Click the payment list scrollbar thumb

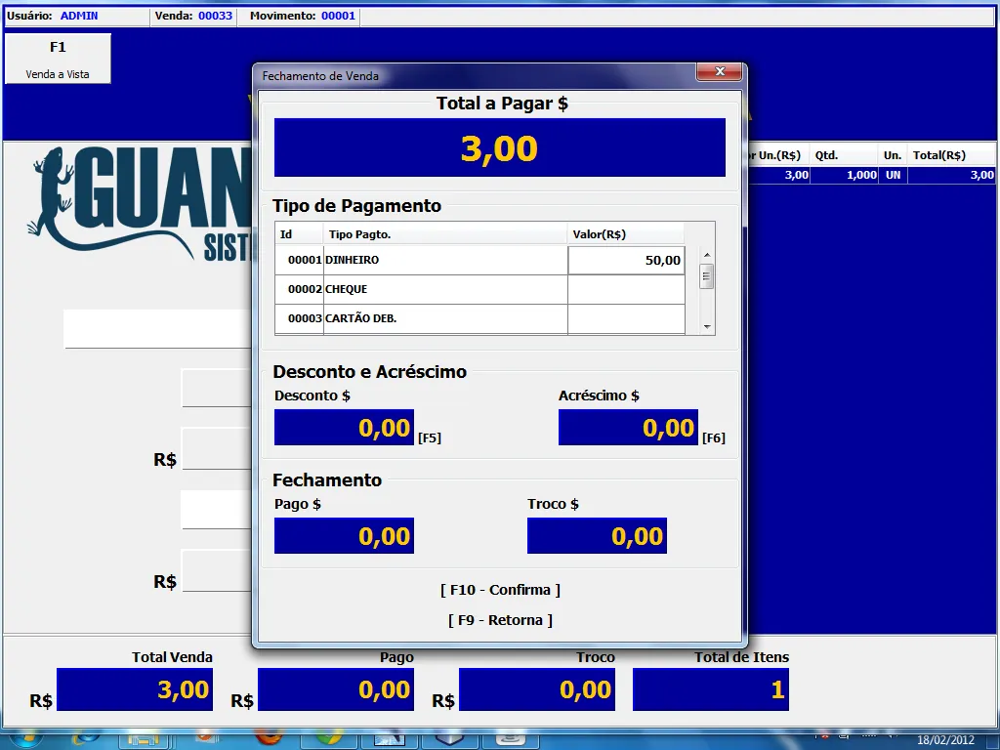pyautogui.click(x=707, y=276)
